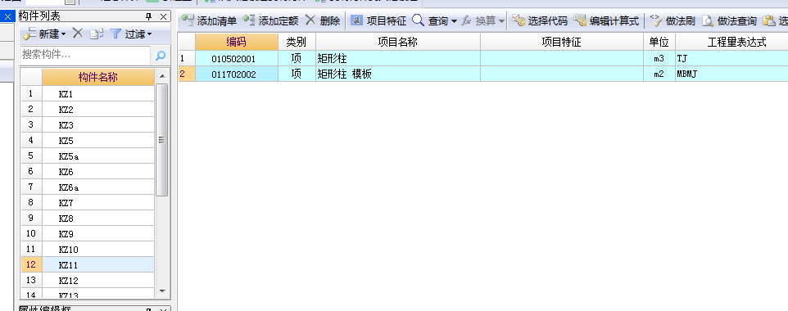The image size is (788, 311).
Task: Click the 项目名称 column header
Action: [x=397, y=42]
